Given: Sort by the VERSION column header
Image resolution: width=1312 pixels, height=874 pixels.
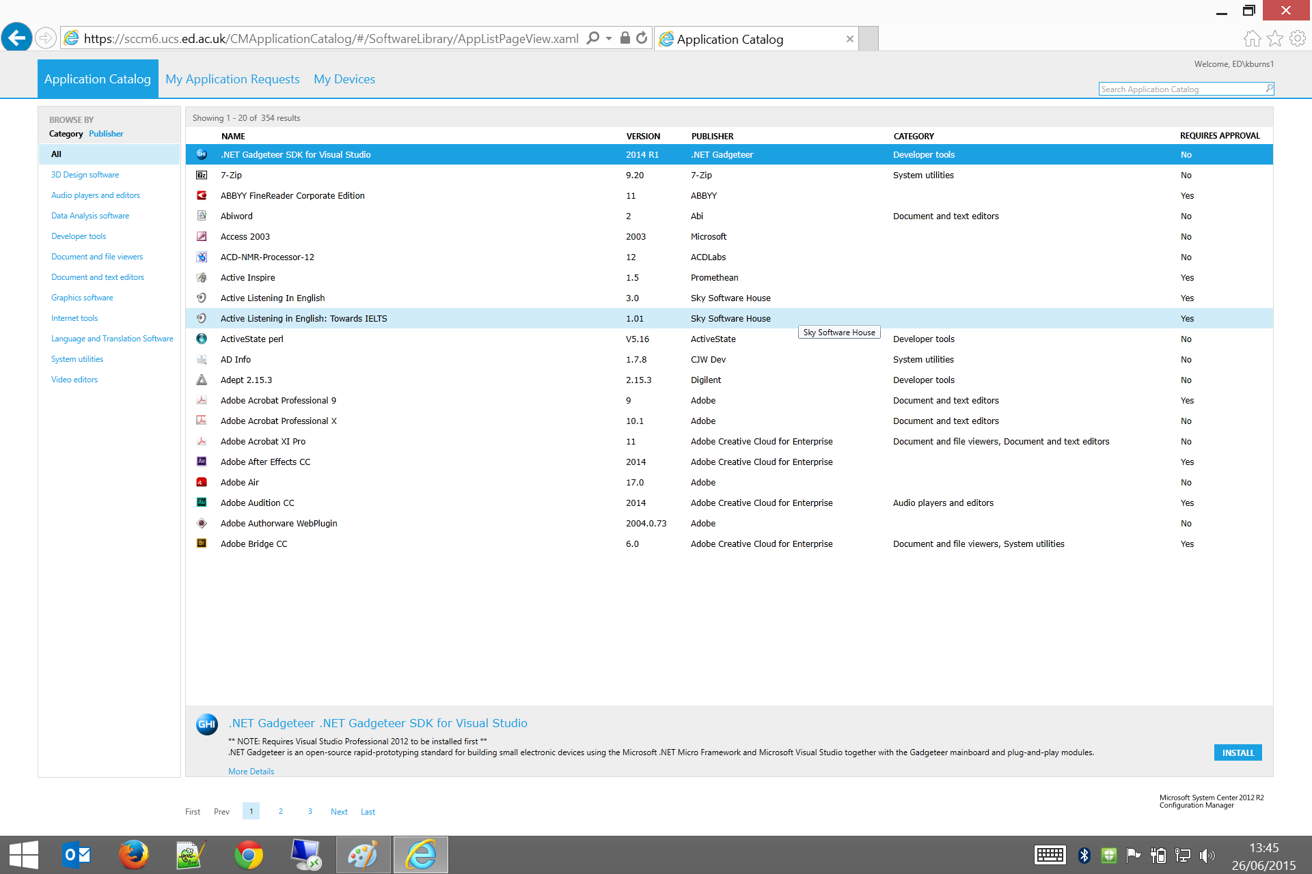Looking at the screenshot, I should [643, 137].
